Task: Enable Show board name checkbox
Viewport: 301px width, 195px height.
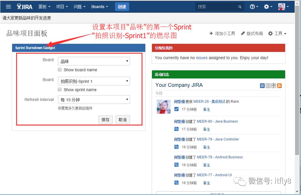Action: click(60, 70)
